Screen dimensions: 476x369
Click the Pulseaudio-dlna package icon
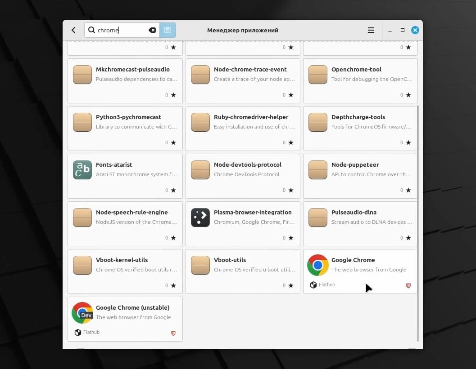point(317,218)
